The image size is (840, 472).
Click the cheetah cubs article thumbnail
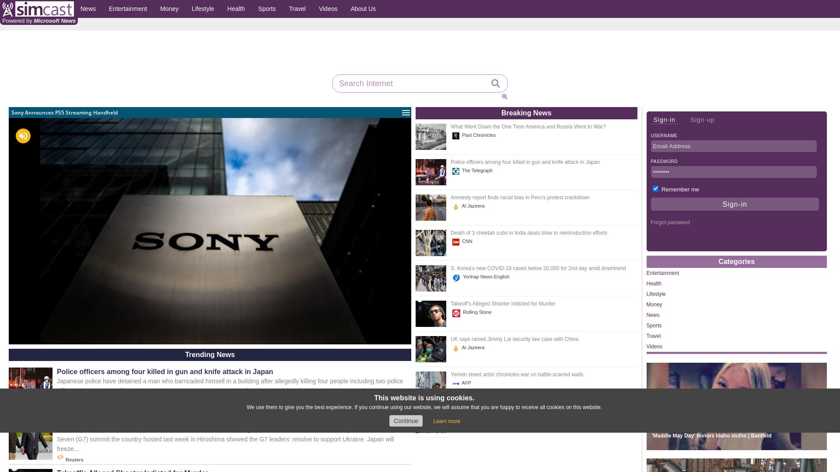(431, 243)
